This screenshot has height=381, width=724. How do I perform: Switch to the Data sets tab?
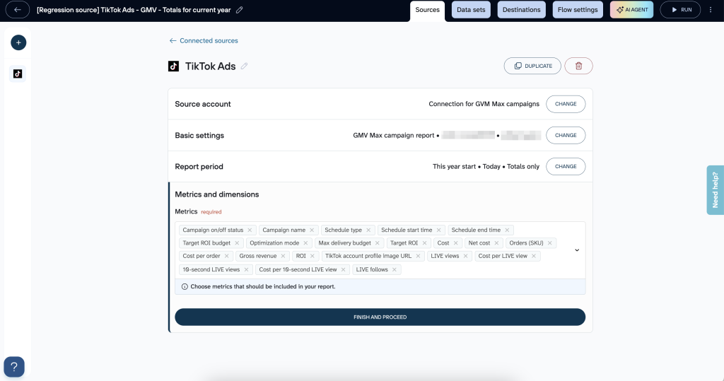[x=472, y=10]
